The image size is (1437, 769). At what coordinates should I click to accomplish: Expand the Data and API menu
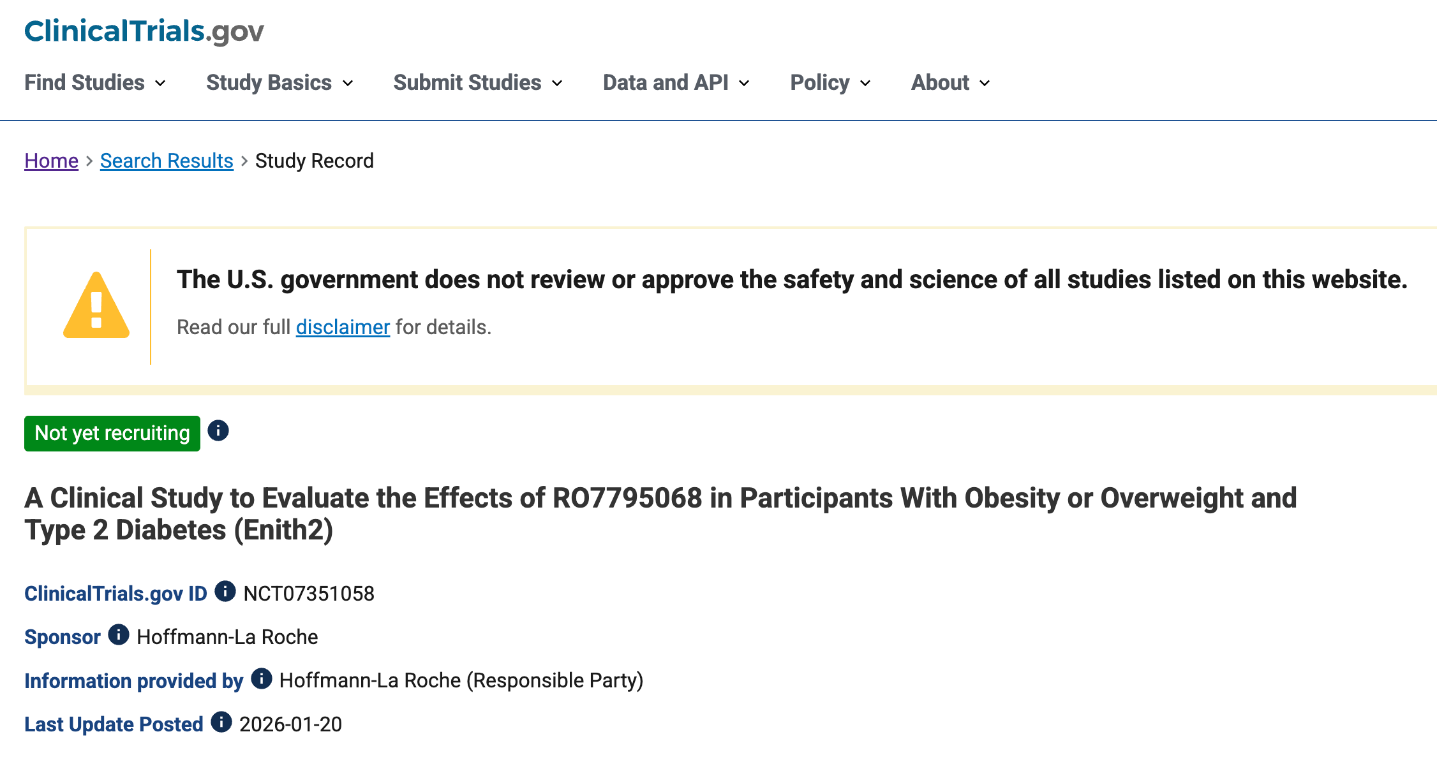[x=676, y=82]
